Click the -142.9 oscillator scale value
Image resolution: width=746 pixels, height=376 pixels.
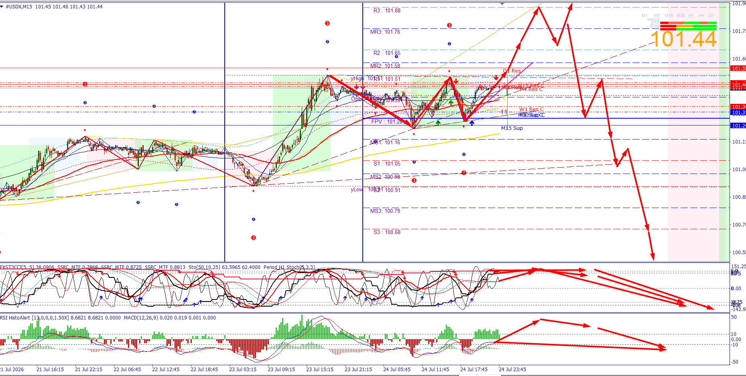pos(738,309)
